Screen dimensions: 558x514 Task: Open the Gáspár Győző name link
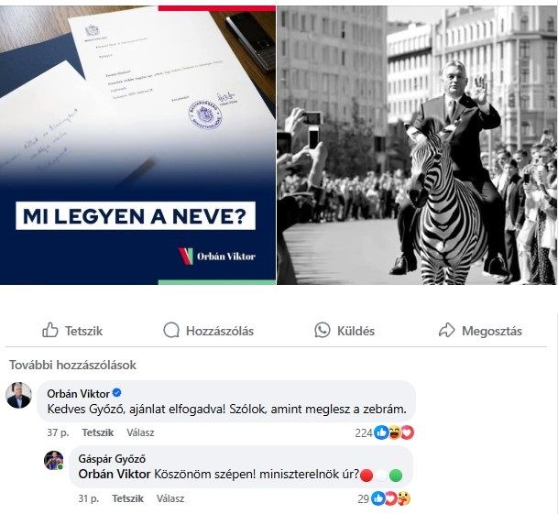tap(112, 459)
